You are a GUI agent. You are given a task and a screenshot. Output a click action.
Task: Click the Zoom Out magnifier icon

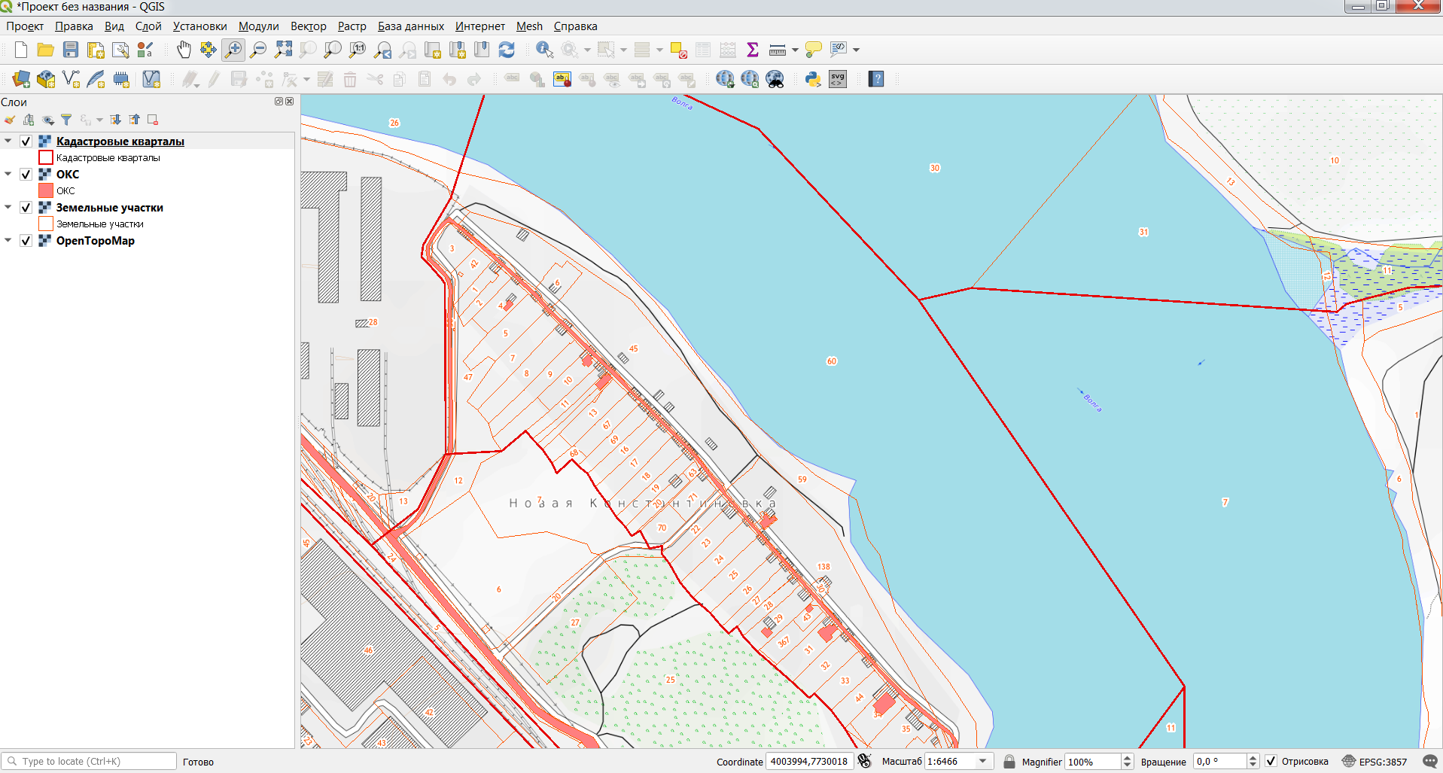[x=258, y=50]
